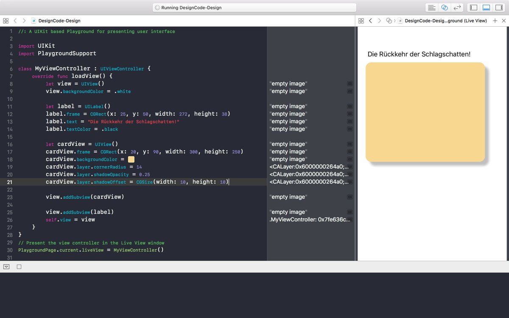
Task: Switch to the Standard editor layout
Action: (432, 8)
